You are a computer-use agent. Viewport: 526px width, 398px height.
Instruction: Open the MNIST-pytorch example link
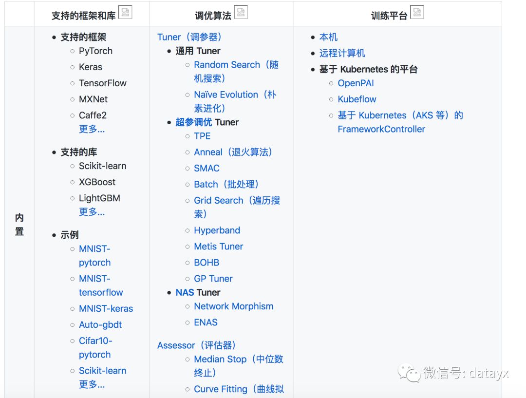click(x=94, y=255)
